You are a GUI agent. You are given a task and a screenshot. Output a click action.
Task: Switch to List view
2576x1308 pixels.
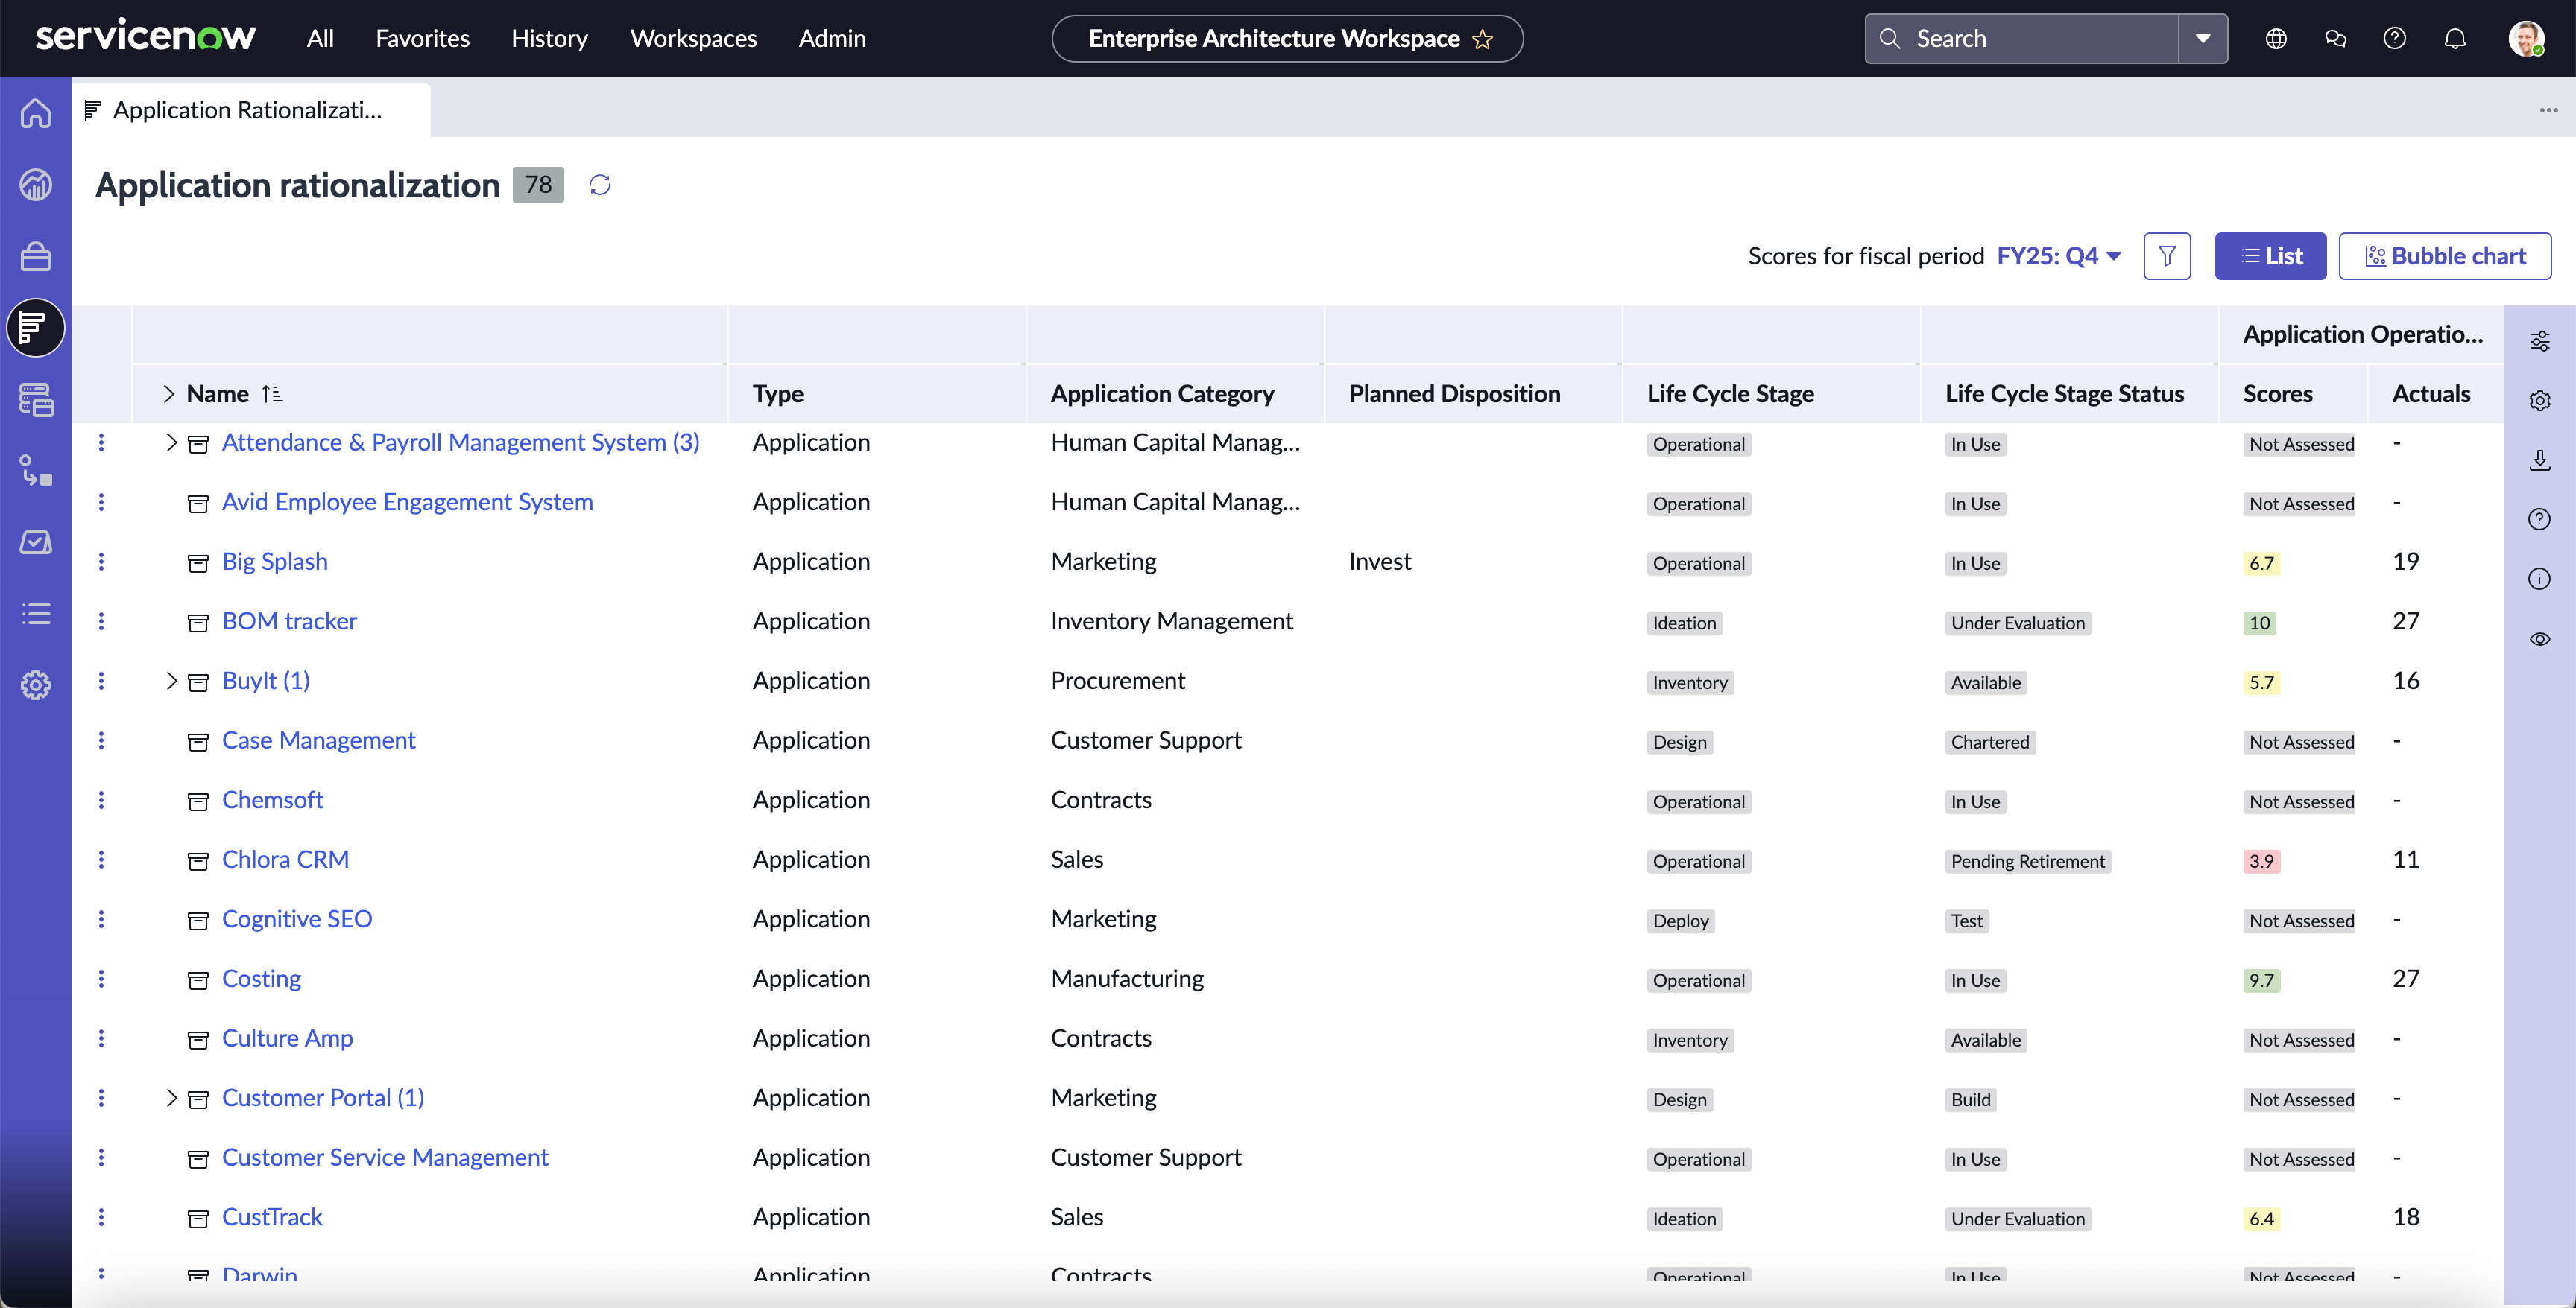coord(2270,257)
